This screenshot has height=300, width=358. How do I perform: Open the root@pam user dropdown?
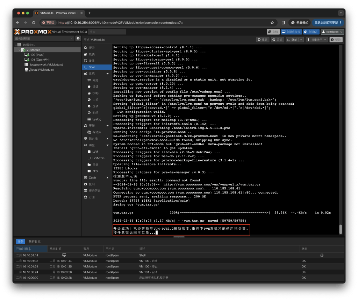point(332,32)
